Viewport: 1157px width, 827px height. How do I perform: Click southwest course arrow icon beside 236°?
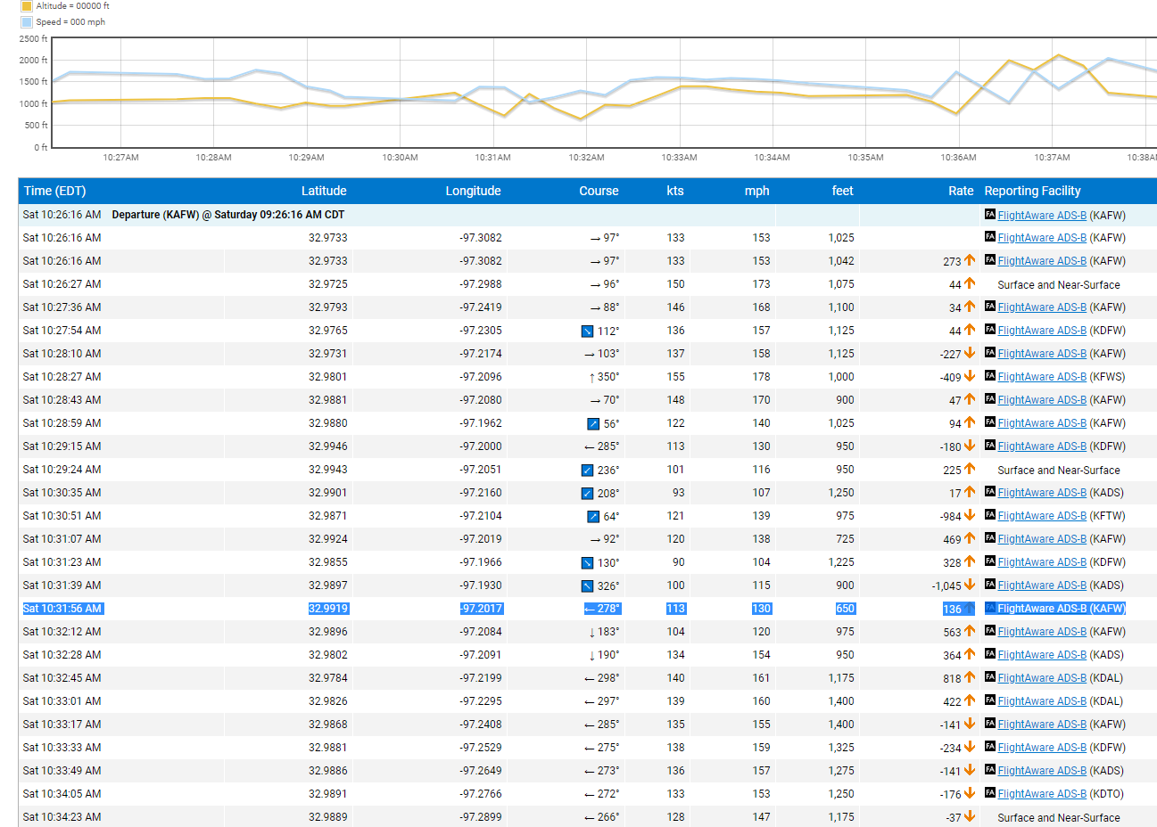click(x=587, y=471)
